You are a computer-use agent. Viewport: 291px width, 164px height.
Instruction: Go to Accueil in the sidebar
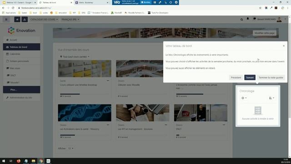point(21,40)
